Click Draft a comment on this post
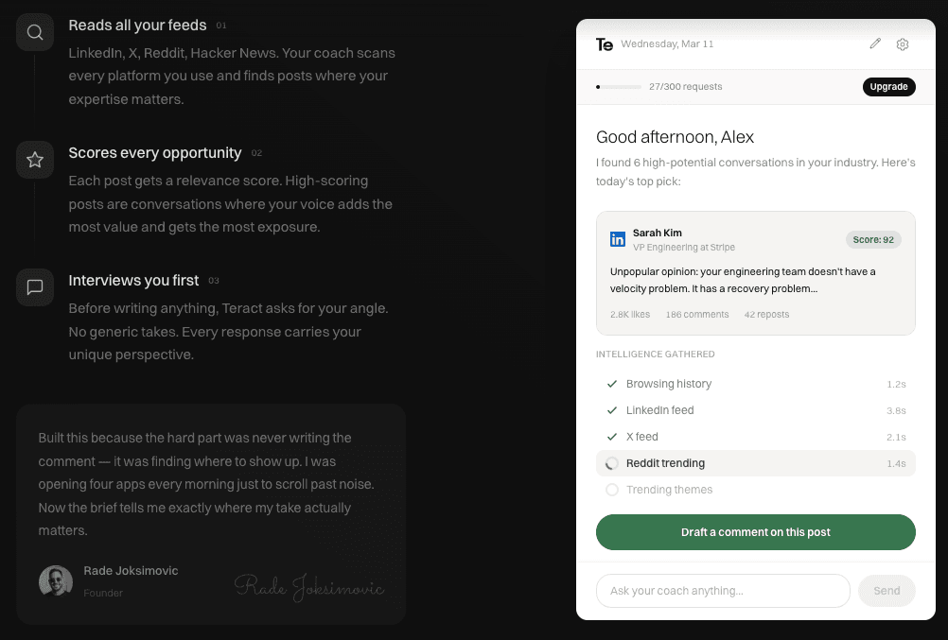This screenshot has width=948, height=640. pyautogui.click(x=755, y=532)
